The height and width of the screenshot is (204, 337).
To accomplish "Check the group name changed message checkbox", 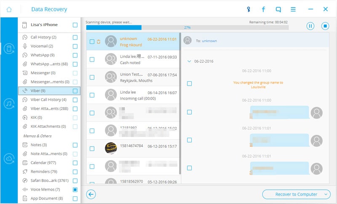I will click(x=189, y=83).
